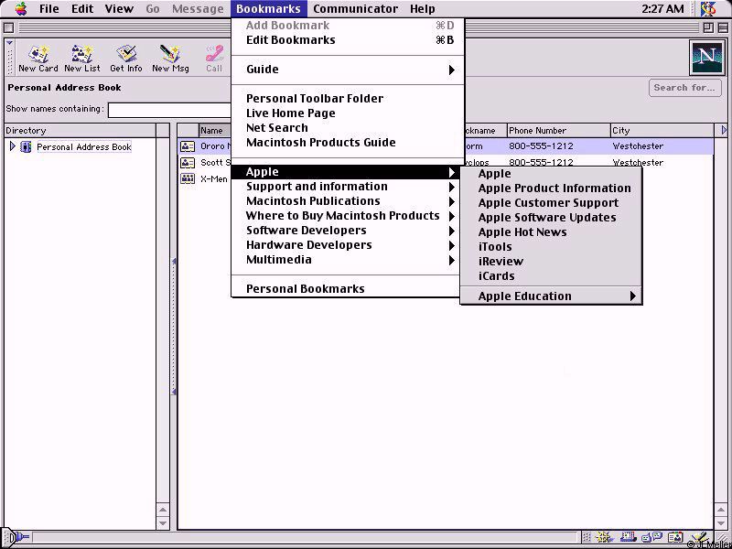Viewport: 732px width, 549px height.
Task: Toggle the online/offline connection plug icon
Action: (16, 538)
